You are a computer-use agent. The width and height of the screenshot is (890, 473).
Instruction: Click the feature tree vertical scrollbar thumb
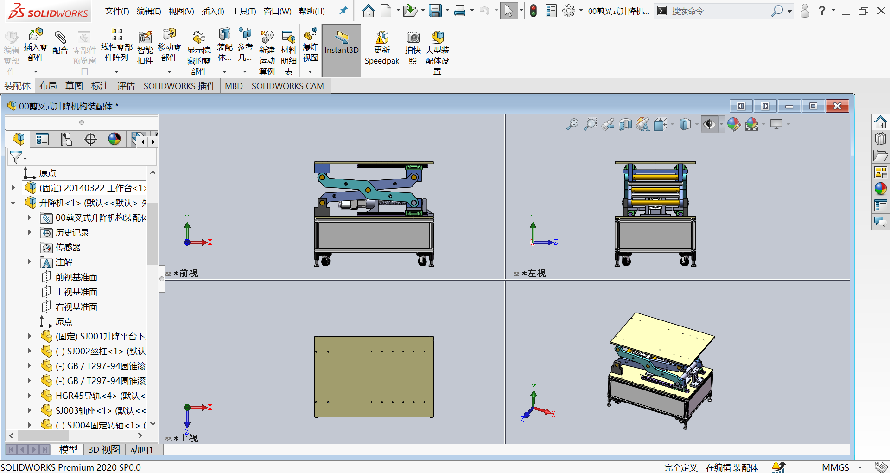click(153, 234)
